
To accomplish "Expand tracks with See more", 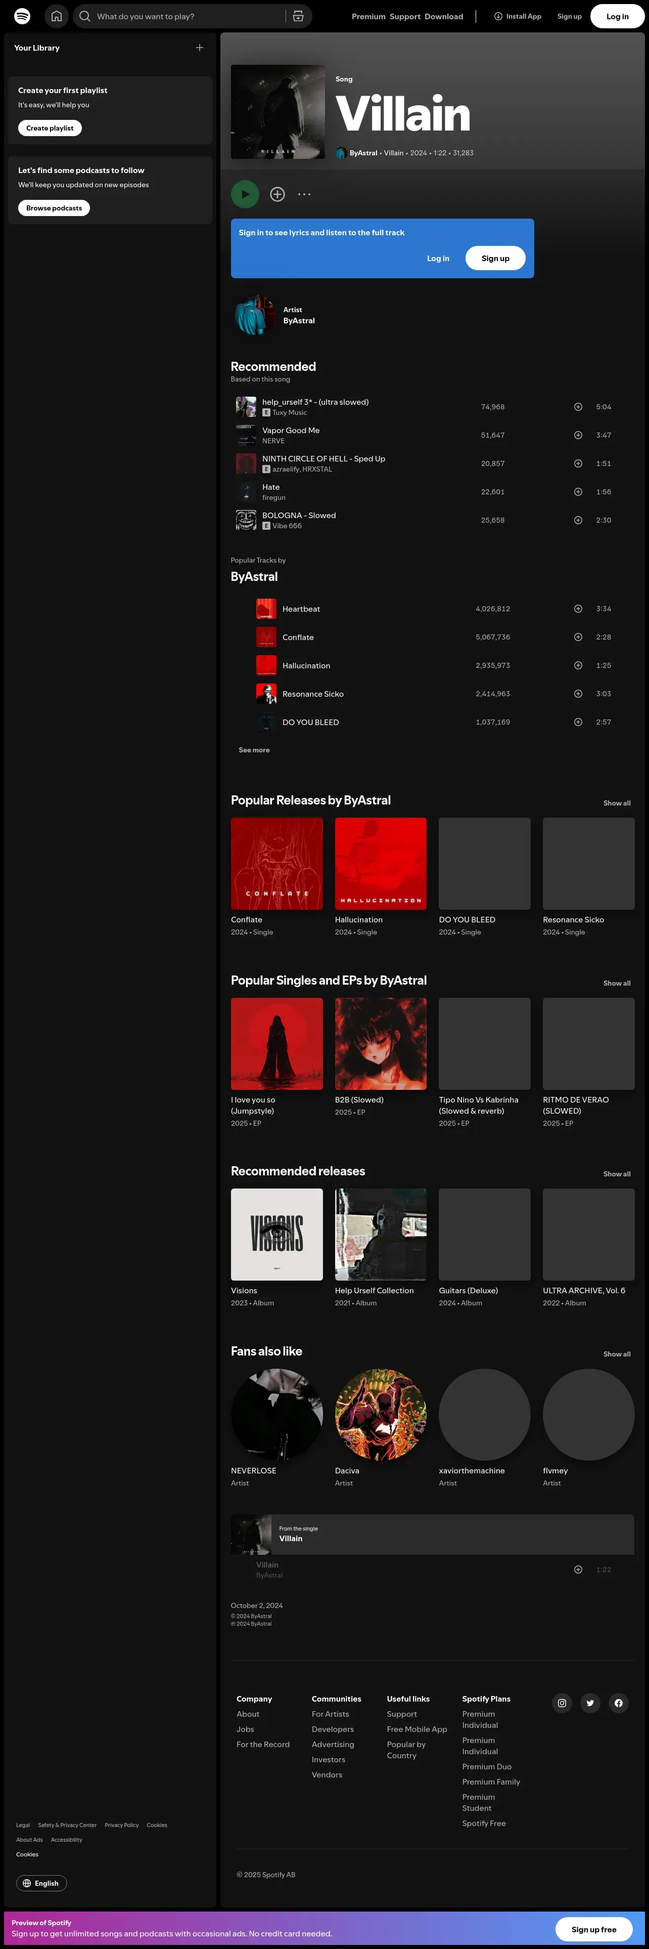I will [x=254, y=750].
